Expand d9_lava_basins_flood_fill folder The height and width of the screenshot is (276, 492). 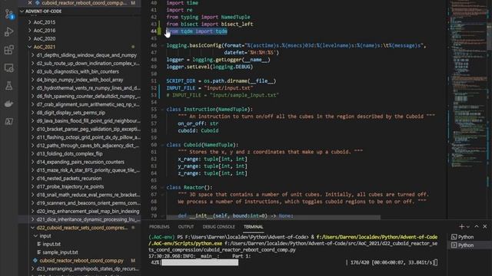tap(32, 121)
